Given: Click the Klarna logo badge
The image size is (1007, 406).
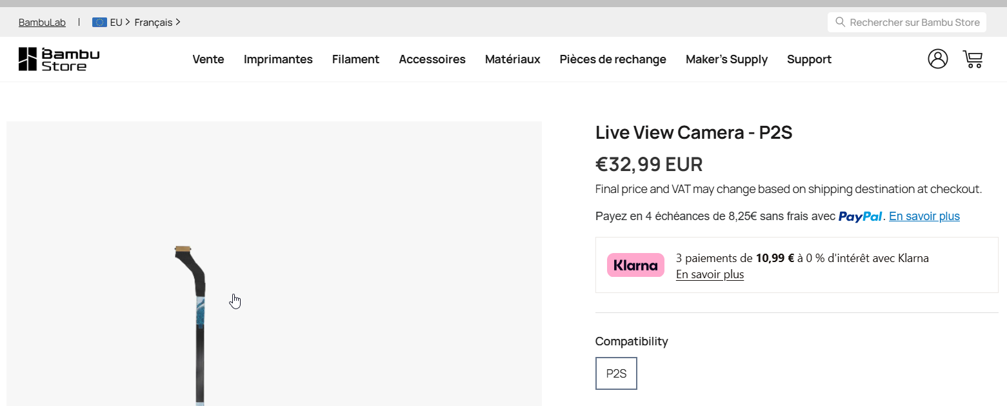Looking at the screenshot, I should (x=635, y=265).
